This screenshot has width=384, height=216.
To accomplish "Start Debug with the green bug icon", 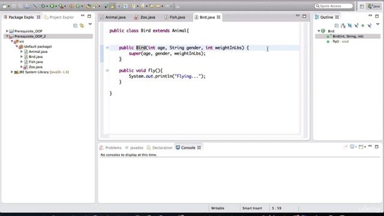I will click(x=43, y=6).
